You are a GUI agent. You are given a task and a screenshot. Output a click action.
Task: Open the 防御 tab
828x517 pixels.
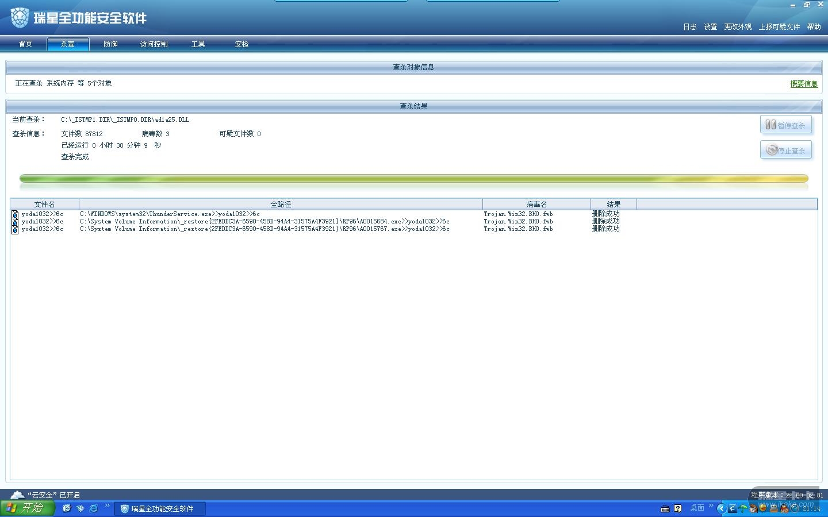pyautogui.click(x=110, y=44)
